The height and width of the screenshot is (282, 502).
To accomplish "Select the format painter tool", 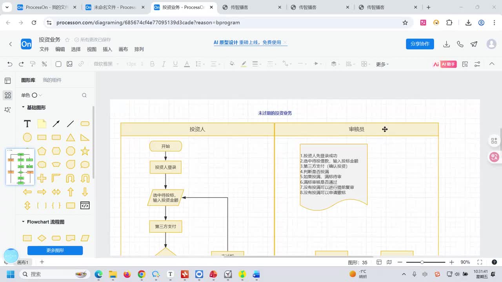I will pyautogui.click(x=33, y=64).
